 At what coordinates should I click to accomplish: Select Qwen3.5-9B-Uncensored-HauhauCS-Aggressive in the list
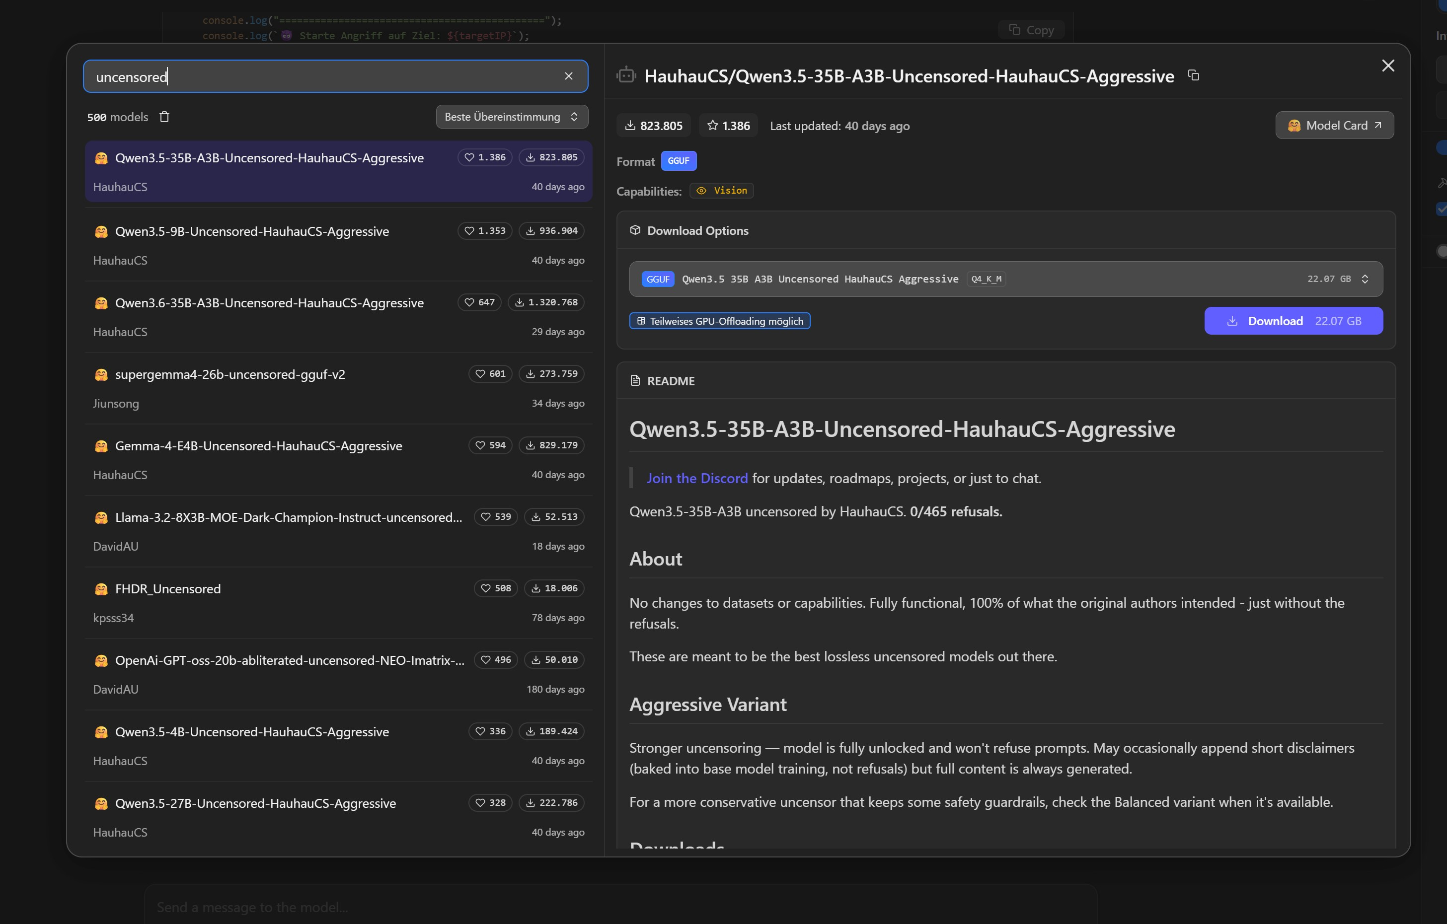click(338, 245)
